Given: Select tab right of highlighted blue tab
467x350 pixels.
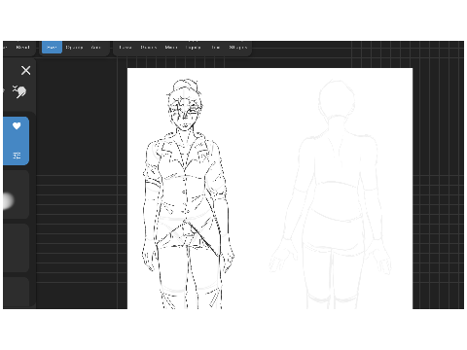Looking at the screenshot, I should pyautogui.click(x=74, y=48).
